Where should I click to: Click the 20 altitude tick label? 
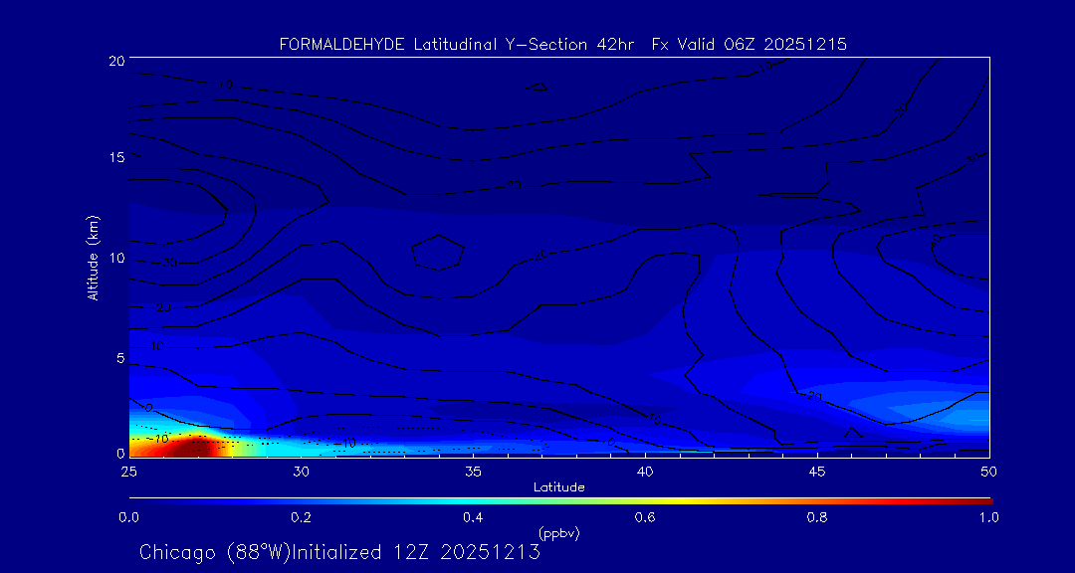pyautogui.click(x=113, y=61)
